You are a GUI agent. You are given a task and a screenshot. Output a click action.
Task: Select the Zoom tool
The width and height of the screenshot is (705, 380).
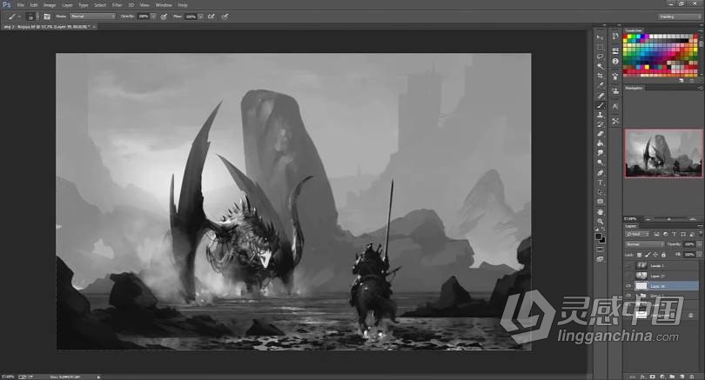click(600, 222)
